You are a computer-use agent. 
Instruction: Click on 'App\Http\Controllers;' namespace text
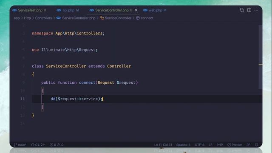pos(80,33)
